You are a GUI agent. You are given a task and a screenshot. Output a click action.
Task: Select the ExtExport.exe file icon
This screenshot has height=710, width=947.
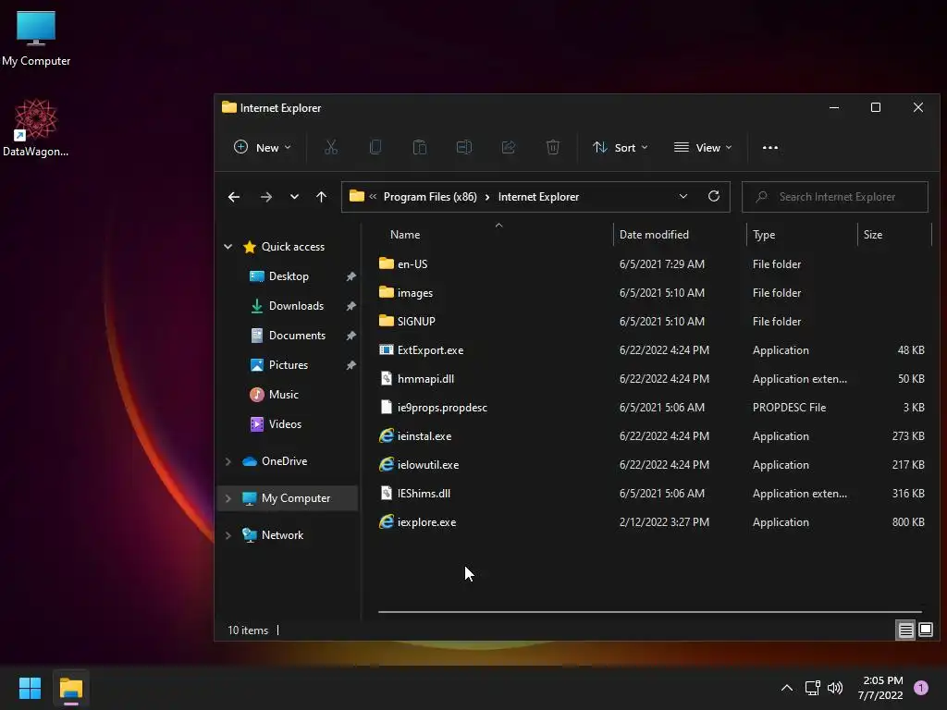coord(386,349)
